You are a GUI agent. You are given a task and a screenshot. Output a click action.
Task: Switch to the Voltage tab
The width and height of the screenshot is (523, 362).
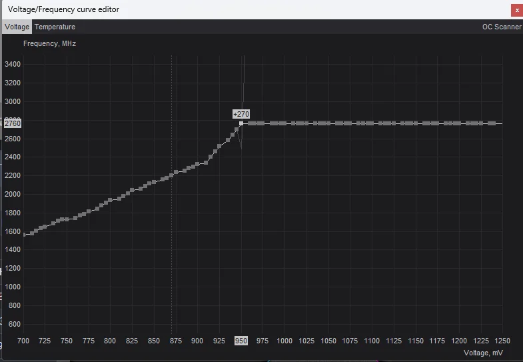click(17, 27)
